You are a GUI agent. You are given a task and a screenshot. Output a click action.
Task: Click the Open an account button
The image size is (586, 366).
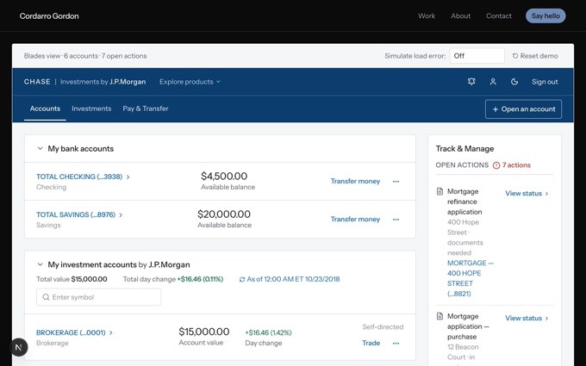tap(523, 109)
